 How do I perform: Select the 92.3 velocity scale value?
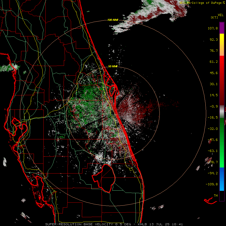point(214,39)
